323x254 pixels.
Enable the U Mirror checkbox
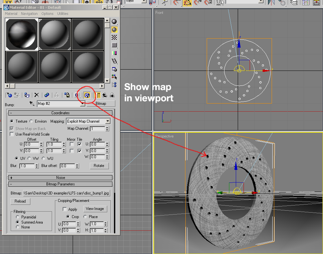tap(72, 144)
